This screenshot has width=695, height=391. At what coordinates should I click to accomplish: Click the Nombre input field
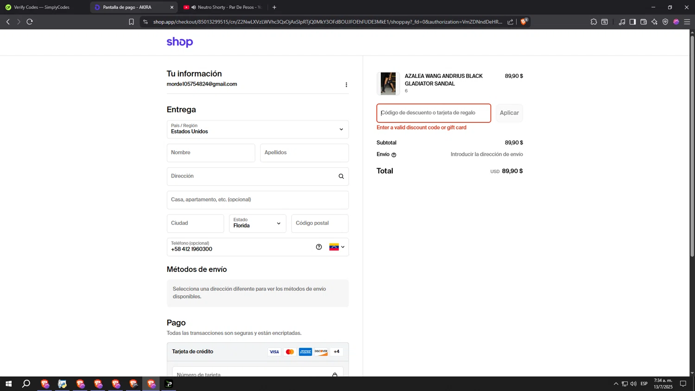[211, 153]
